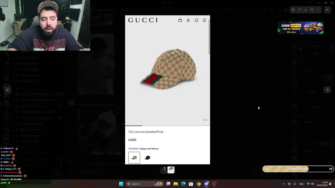
Task: Click the Gucci logo in the screenshot
Action: [x=143, y=20]
